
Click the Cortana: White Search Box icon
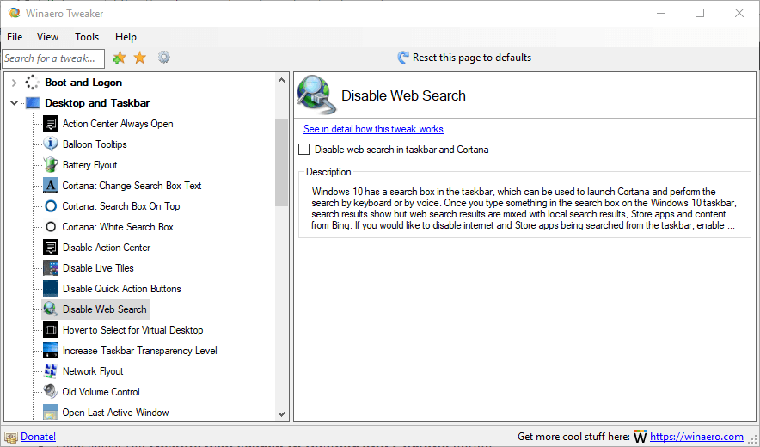[51, 226]
